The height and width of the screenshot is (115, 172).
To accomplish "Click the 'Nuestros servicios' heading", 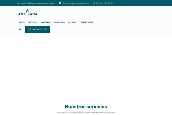I will [86, 107].
